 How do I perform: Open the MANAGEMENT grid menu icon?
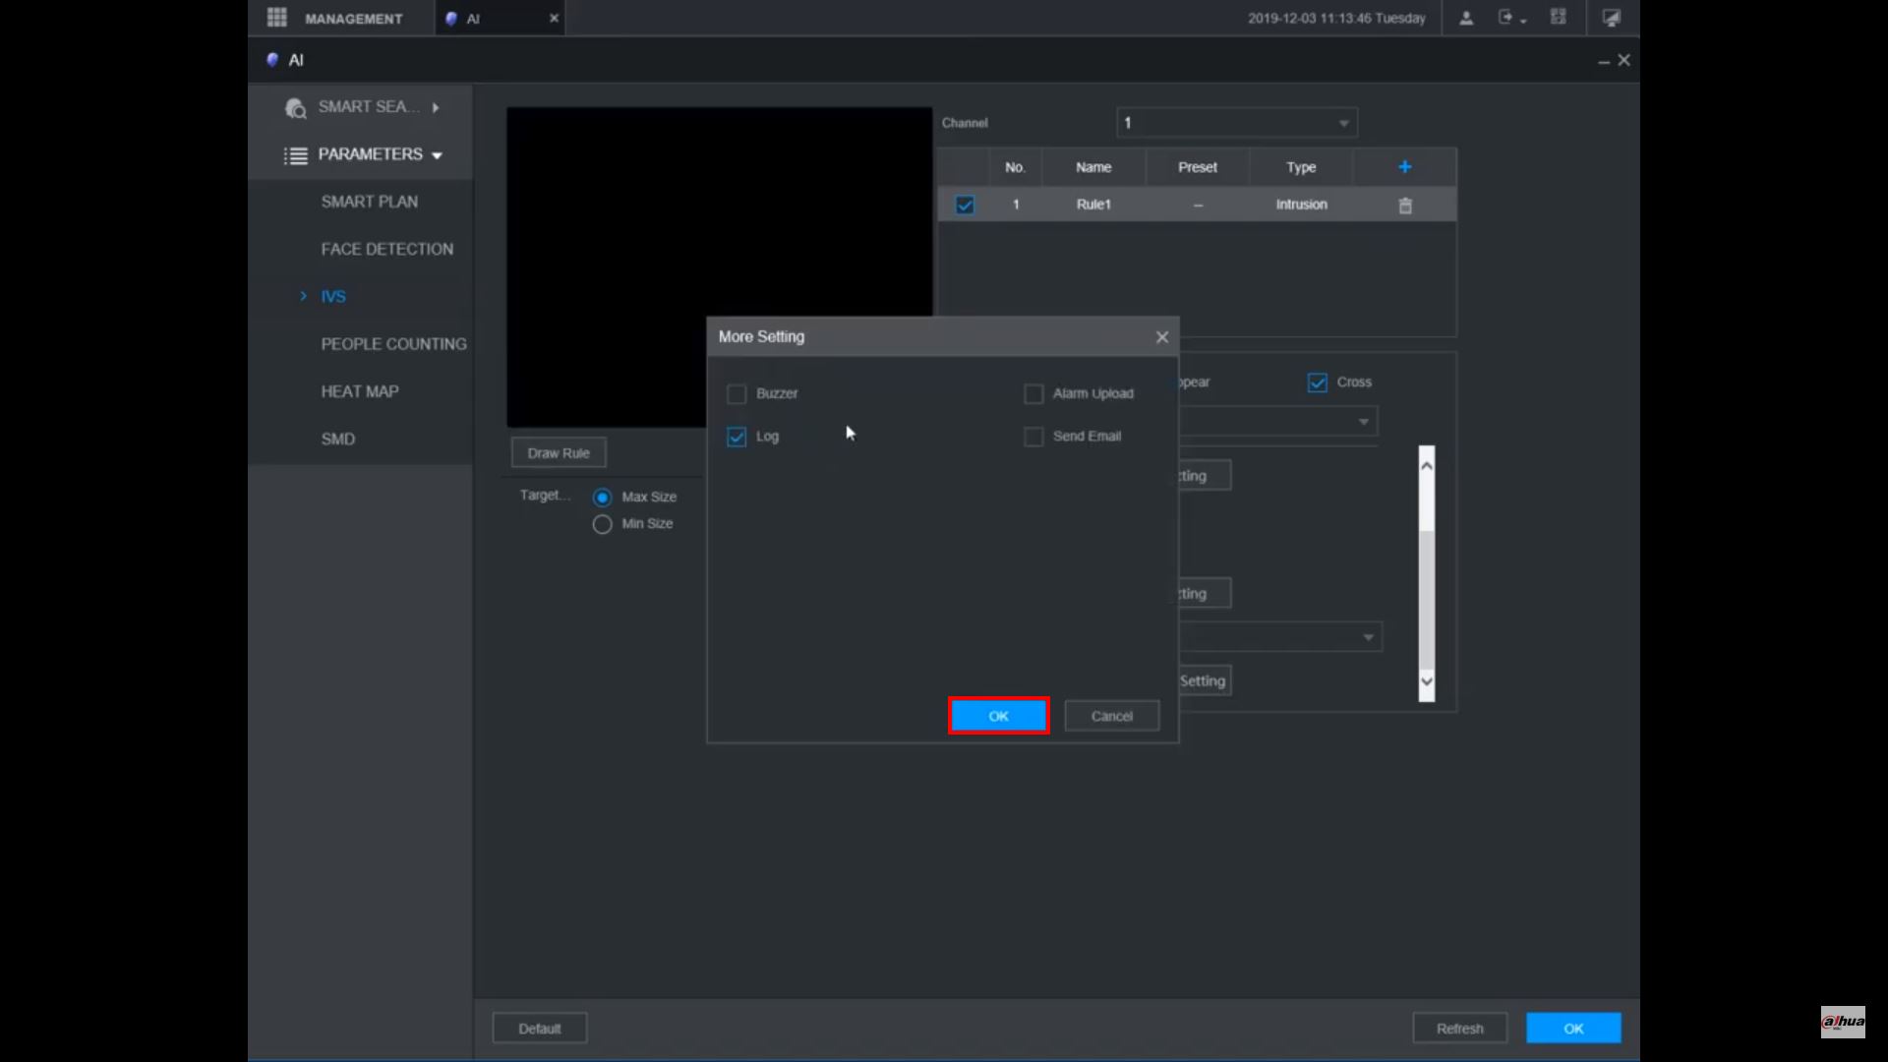coord(277,18)
